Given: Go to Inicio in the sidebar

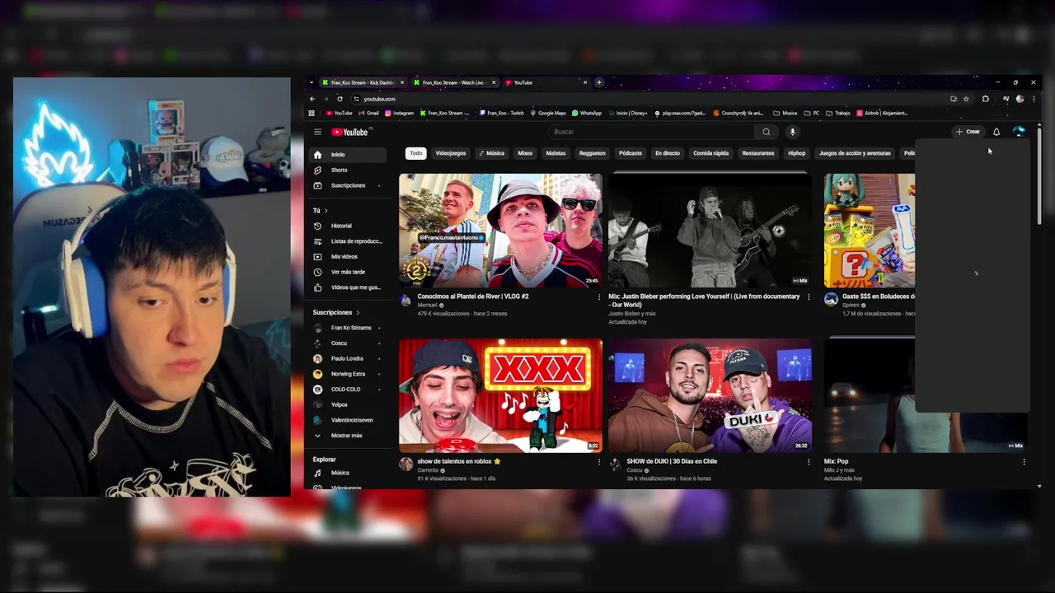Looking at the screenshot, I should tap(349, 155).
